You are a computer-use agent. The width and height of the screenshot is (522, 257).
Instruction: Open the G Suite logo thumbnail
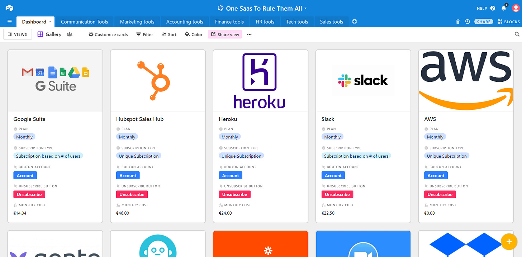[55, 81]
